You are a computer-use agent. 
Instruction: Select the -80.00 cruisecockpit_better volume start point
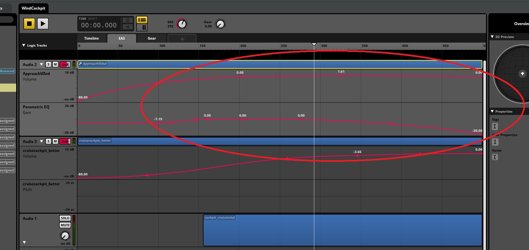(x=78, y=178)
